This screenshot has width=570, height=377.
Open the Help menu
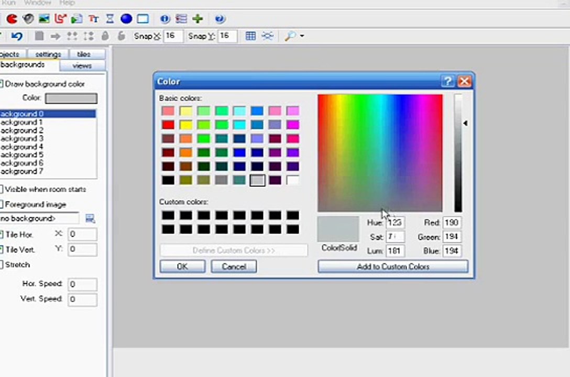coord(67,3)
